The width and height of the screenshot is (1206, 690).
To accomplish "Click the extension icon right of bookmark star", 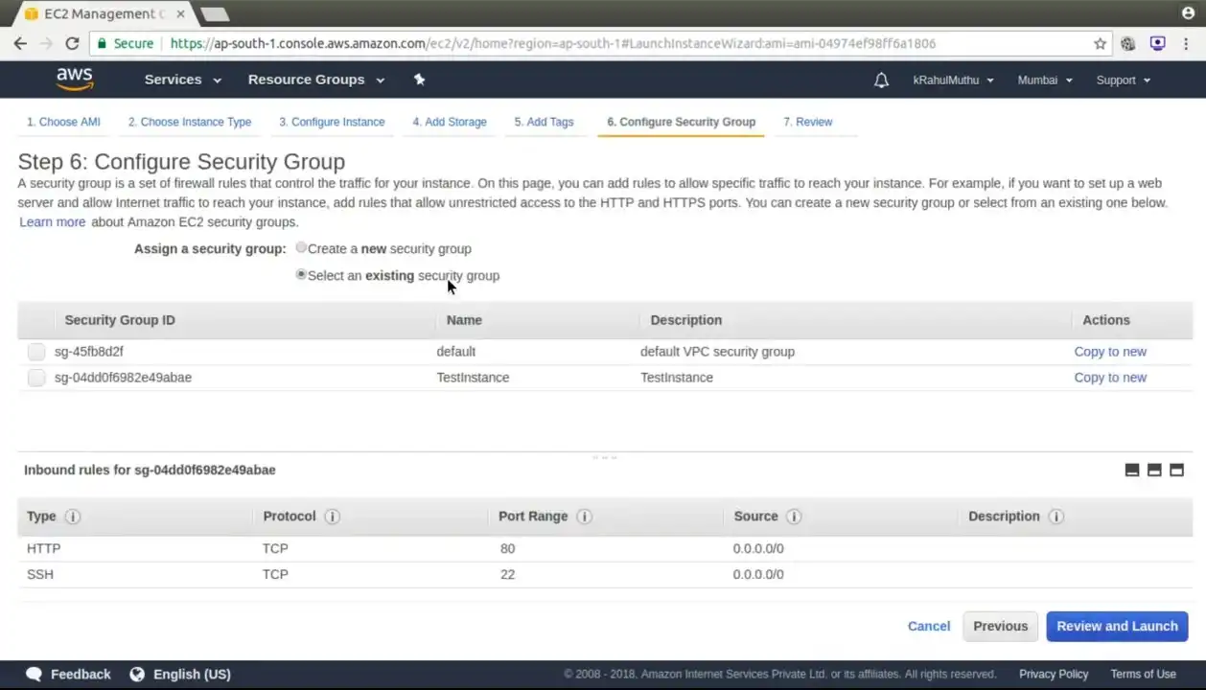I will tap(1127, 43).
